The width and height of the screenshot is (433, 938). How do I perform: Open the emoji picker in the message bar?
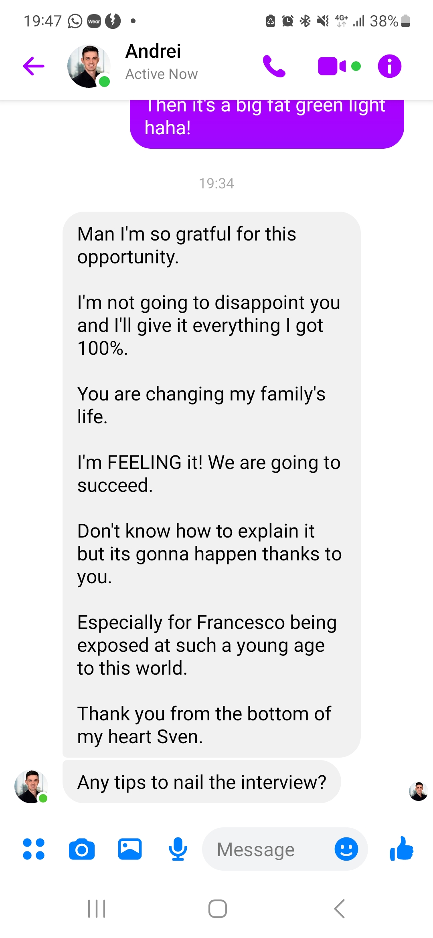coord(346,849)
